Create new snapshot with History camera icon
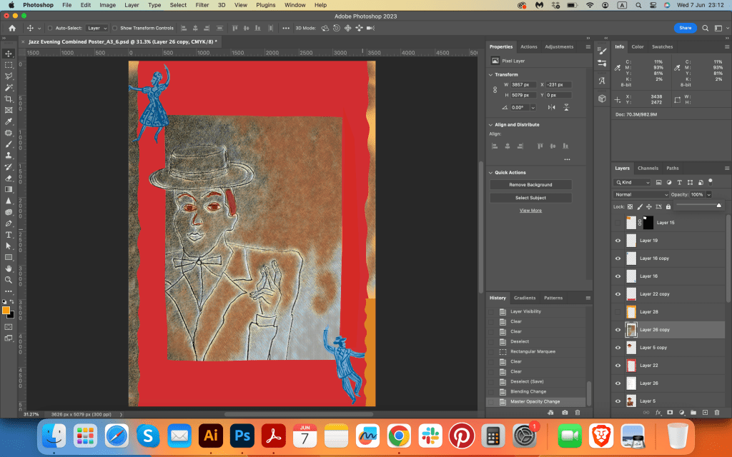Viewport: 732px width, 457px height. (565, 412)
